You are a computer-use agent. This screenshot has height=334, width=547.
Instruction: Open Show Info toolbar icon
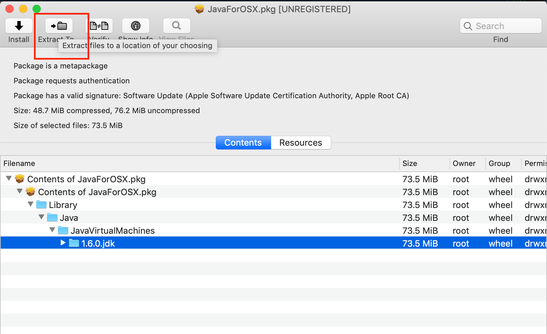click(x=136, y=26)
